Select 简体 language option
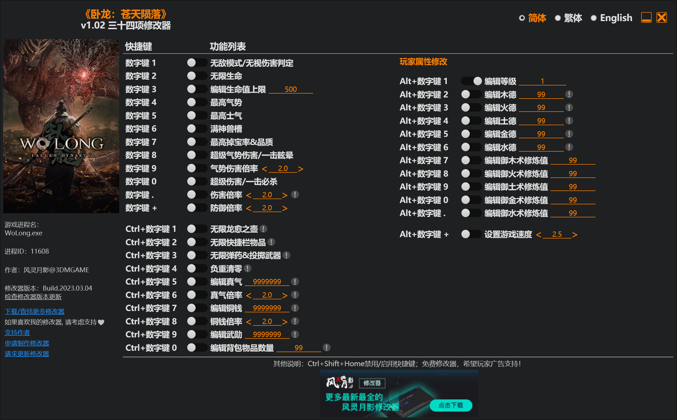Screen dimensions: 677x420 point(532,18)
